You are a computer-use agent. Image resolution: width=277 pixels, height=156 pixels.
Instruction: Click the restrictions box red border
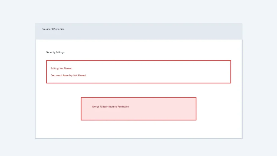point(138,60)
